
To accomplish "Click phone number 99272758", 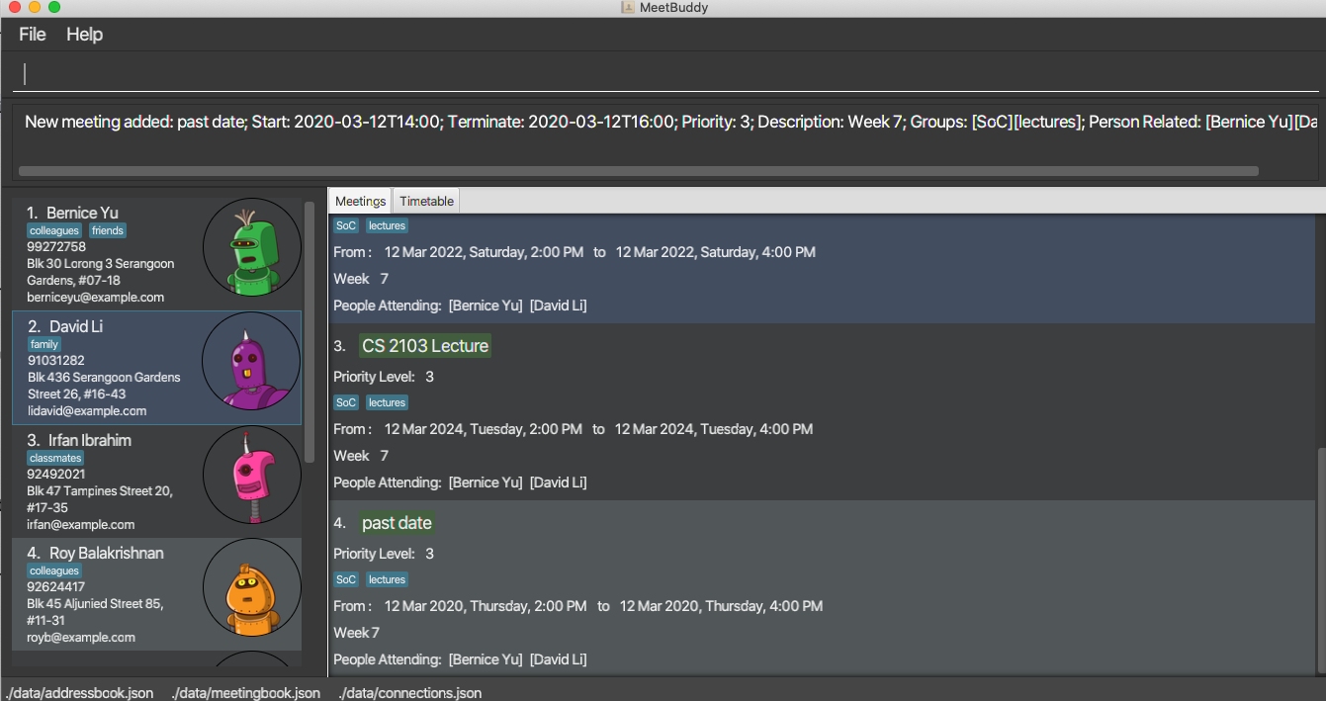I will click(x=56, y=247).
